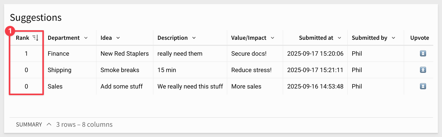Open the Submitted at column chevron
This screenshot has width=442, height=137.
(339, 38)
